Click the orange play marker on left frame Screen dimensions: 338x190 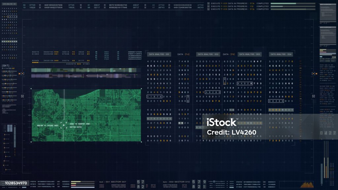(x=19, y=74)
